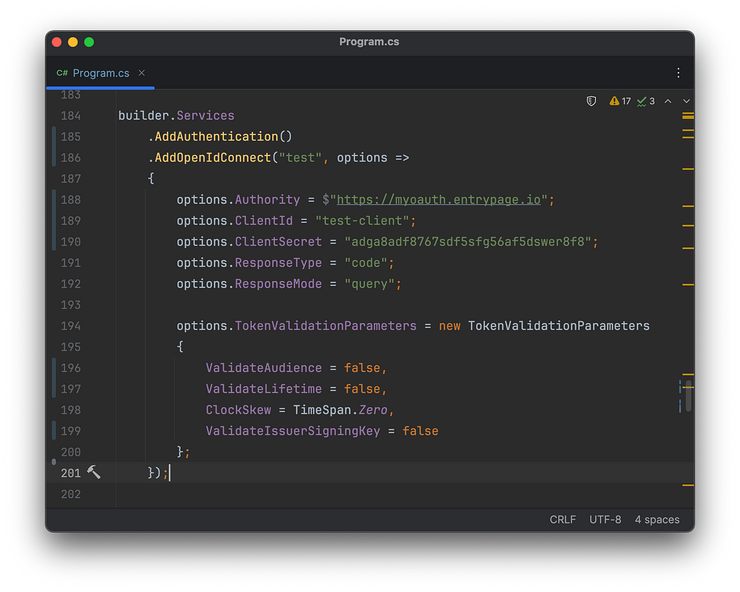
Task: Click the yellow minimize window button
Action: point(73,42)
